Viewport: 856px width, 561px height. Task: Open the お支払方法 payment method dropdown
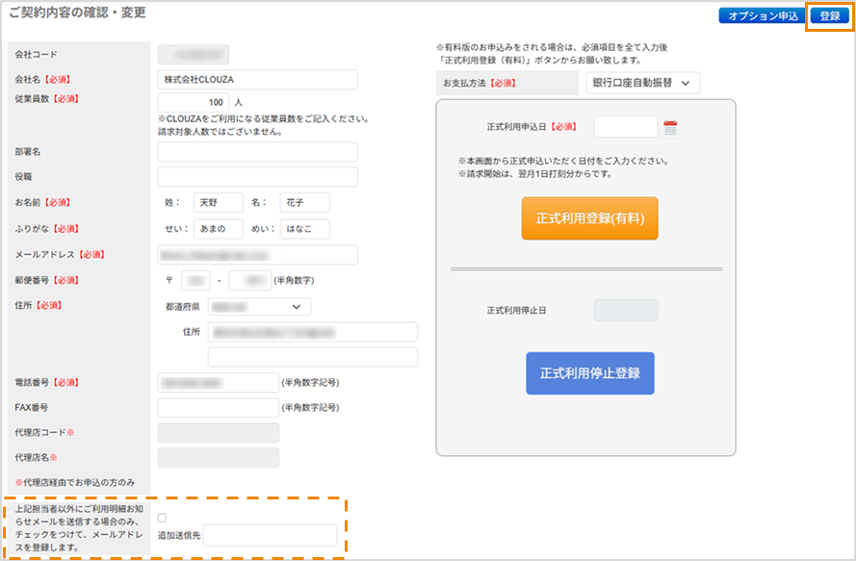tap(642, 84)
